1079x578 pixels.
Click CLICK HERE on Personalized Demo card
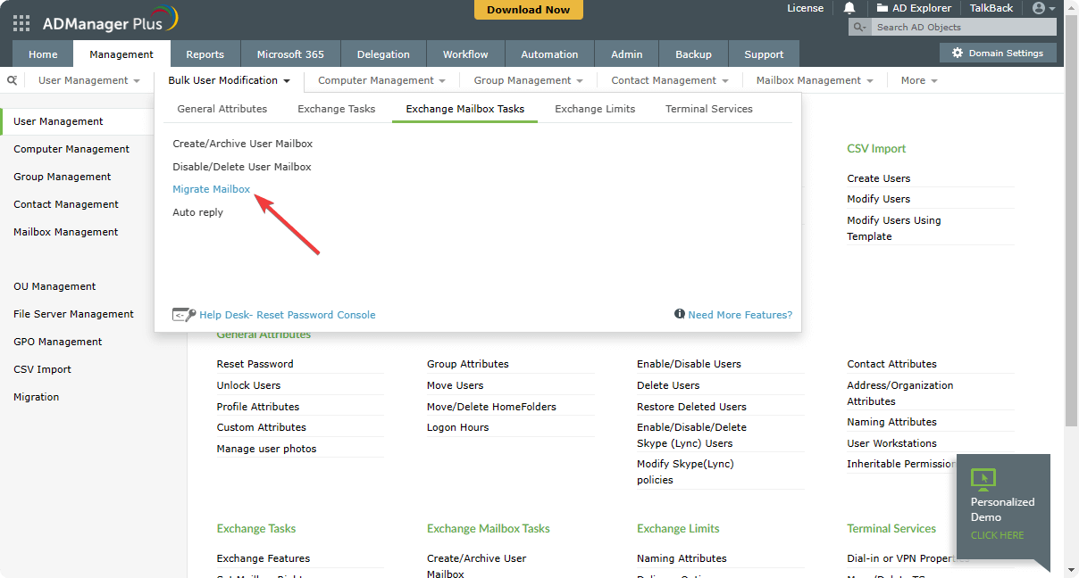(x=998, y=535)
